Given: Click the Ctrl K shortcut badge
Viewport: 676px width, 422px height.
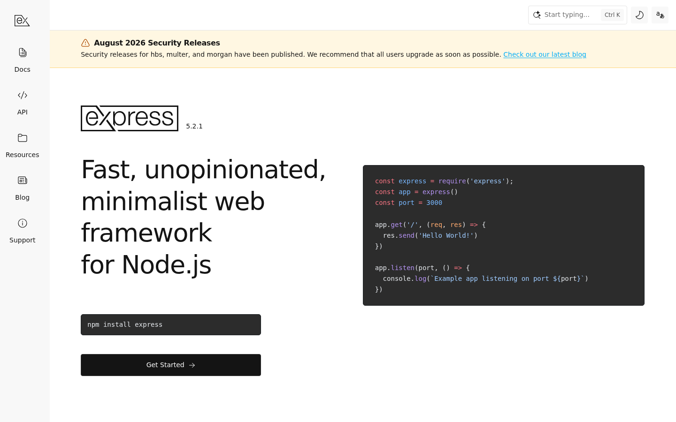Looking at the screenshot, I should [x=612, y=15].
